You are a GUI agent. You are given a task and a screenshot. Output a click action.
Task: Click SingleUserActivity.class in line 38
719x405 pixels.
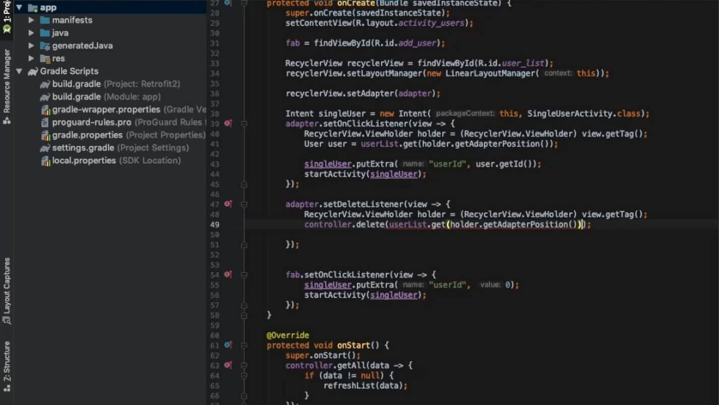584,114
